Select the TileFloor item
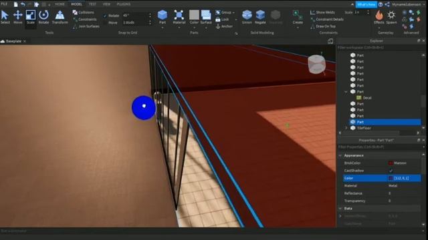Image resolution: width=428 pixels, height=240 pixels. tap(364, 128)
